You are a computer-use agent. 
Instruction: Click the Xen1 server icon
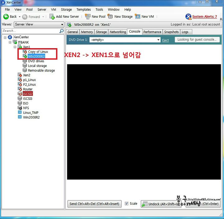point(20,47)
